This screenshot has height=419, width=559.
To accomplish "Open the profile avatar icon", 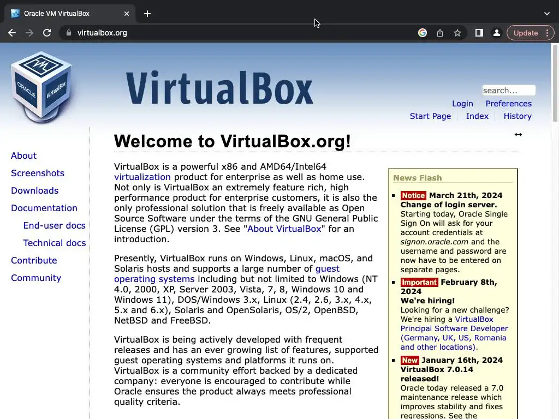I will click(496, 33).
